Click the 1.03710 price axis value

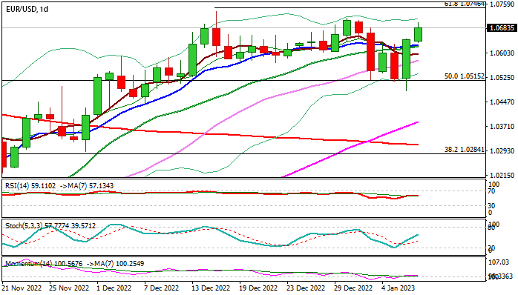point(502,127)
